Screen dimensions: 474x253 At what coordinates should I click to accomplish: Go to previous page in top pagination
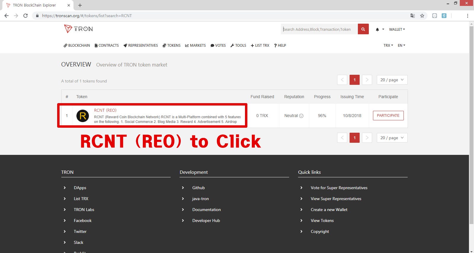tap(342, 80)
